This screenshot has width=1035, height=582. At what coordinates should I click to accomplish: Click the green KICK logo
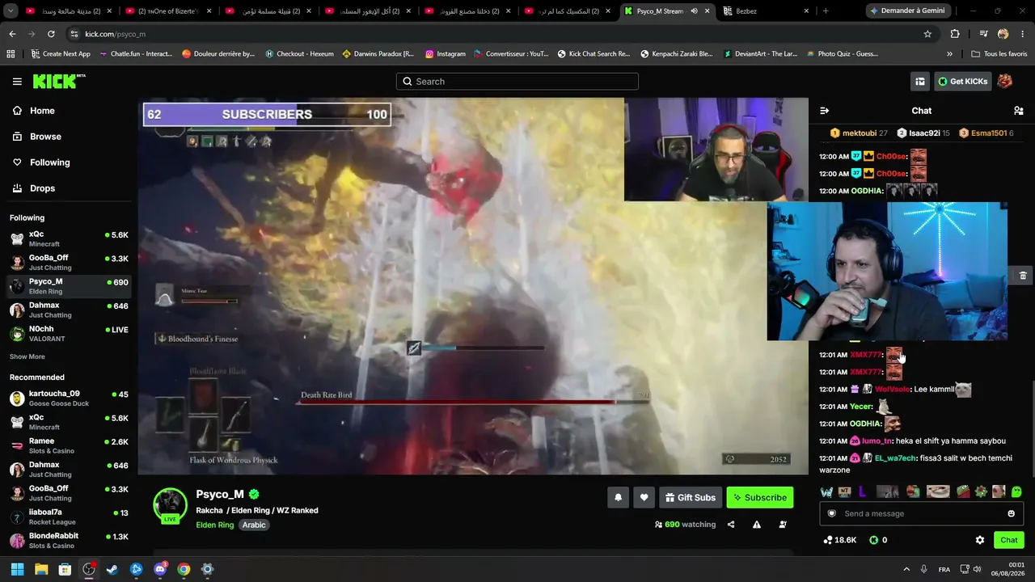tap(58, 81)
